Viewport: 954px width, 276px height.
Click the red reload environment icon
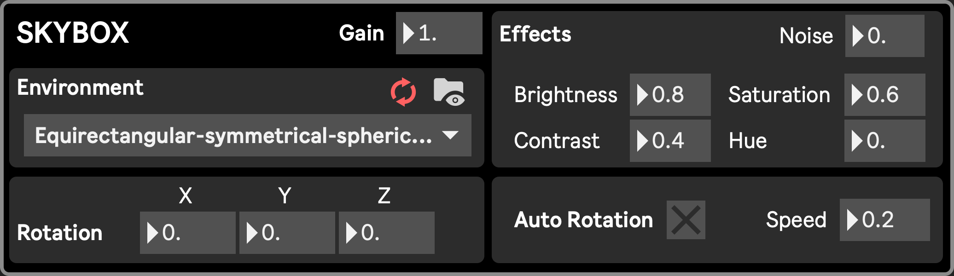coord(403,92)
